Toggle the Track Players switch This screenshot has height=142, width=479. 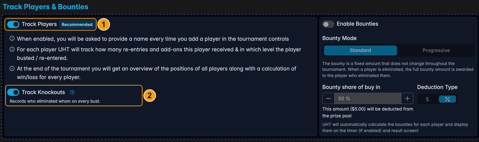pos(13,24)
